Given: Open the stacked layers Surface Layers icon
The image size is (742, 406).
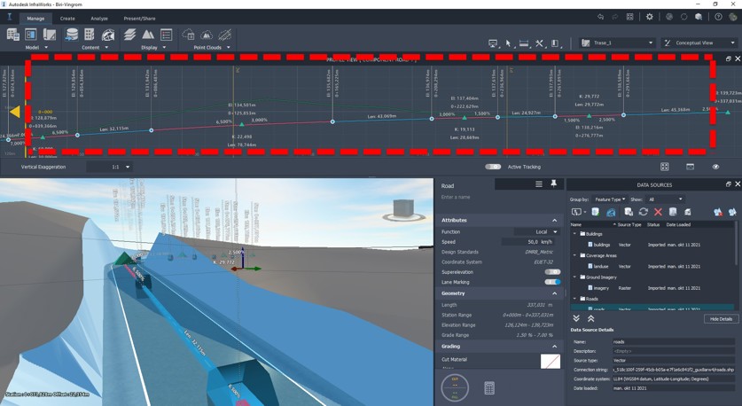Looking at the screenshot, I should click(129, 35).
